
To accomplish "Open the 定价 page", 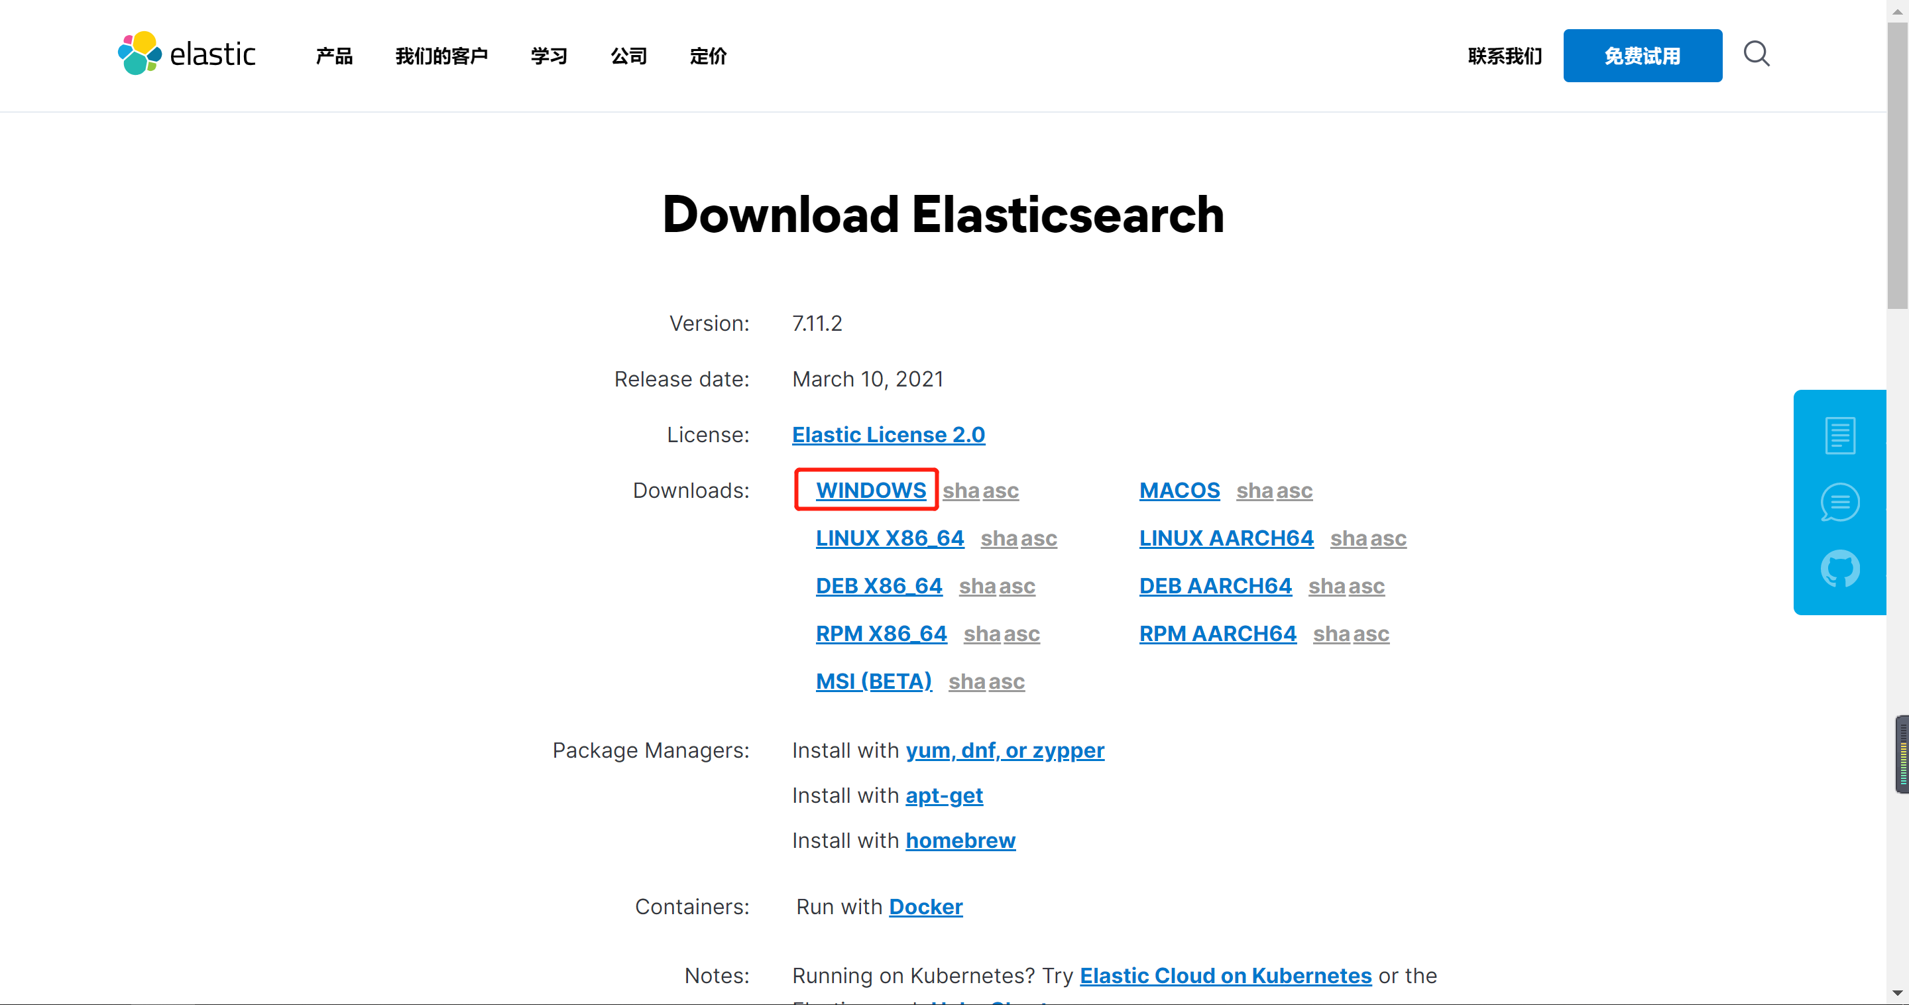I will (707, 56).
